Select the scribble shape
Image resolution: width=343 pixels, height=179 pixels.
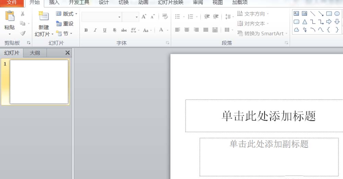coord(305,29)
